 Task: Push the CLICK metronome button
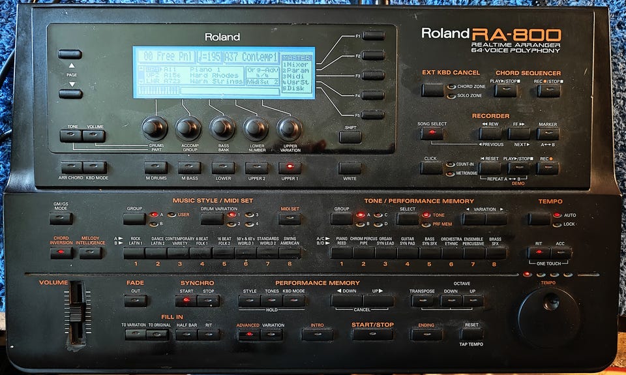(432, 168)
